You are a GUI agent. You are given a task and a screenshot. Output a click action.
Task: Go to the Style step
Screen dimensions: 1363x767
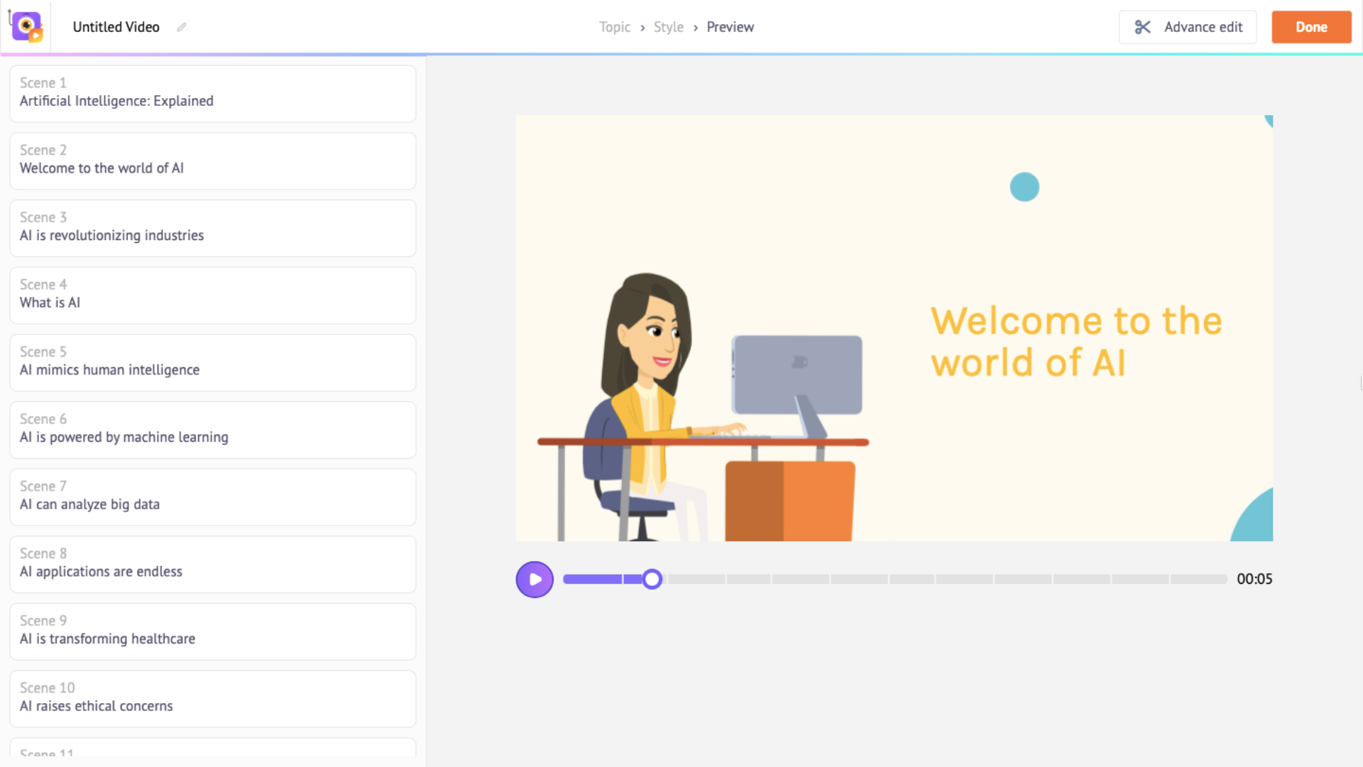coord(668,27)
